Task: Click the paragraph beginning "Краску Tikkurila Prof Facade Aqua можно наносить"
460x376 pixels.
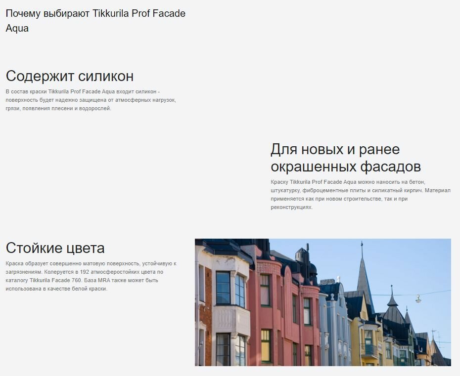Action: [x=361, y=195]
